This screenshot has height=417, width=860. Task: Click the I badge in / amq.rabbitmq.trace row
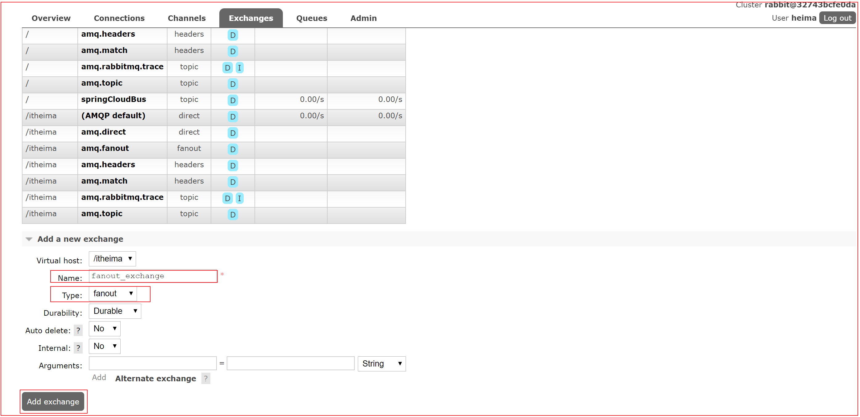[239, 68]
